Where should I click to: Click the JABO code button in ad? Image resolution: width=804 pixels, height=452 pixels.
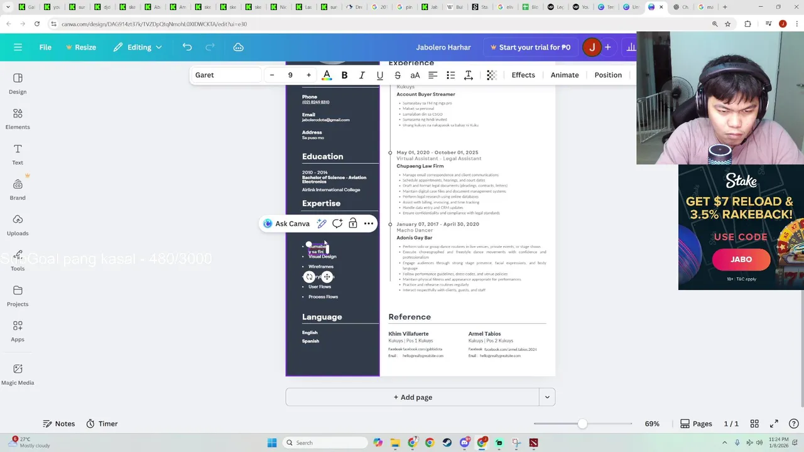pos(741,259)
